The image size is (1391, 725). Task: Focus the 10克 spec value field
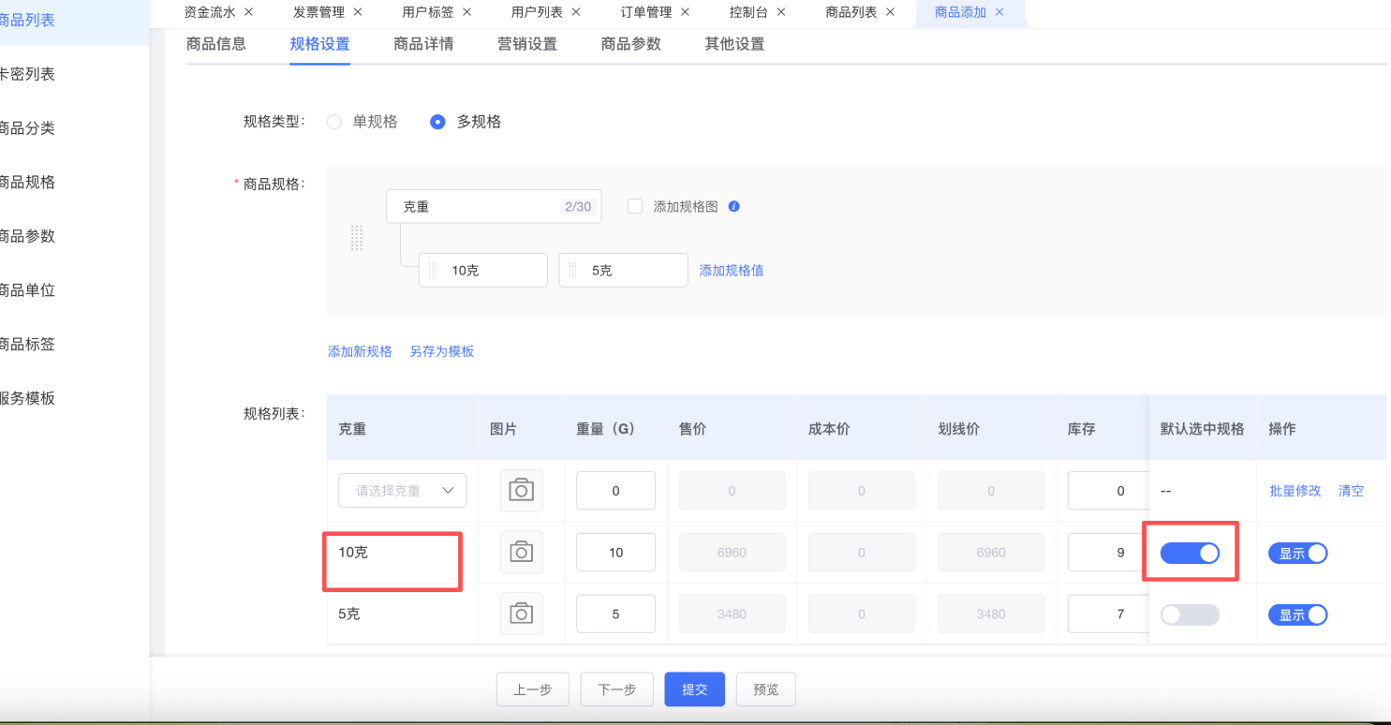(x=483, y=271)
